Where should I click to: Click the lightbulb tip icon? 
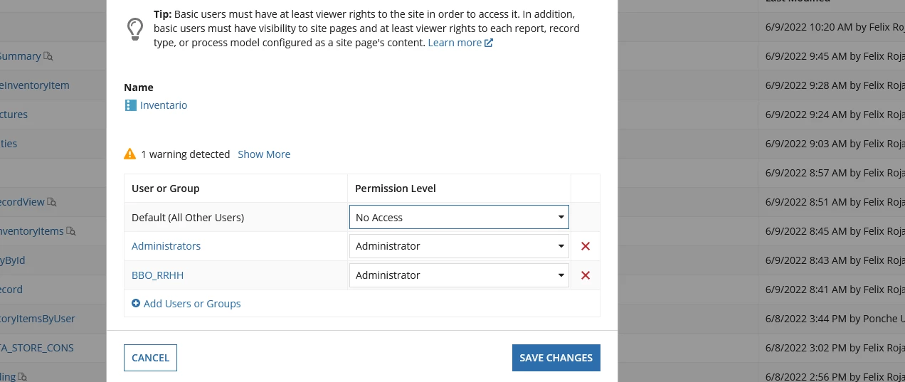click(x=135, y=30)
